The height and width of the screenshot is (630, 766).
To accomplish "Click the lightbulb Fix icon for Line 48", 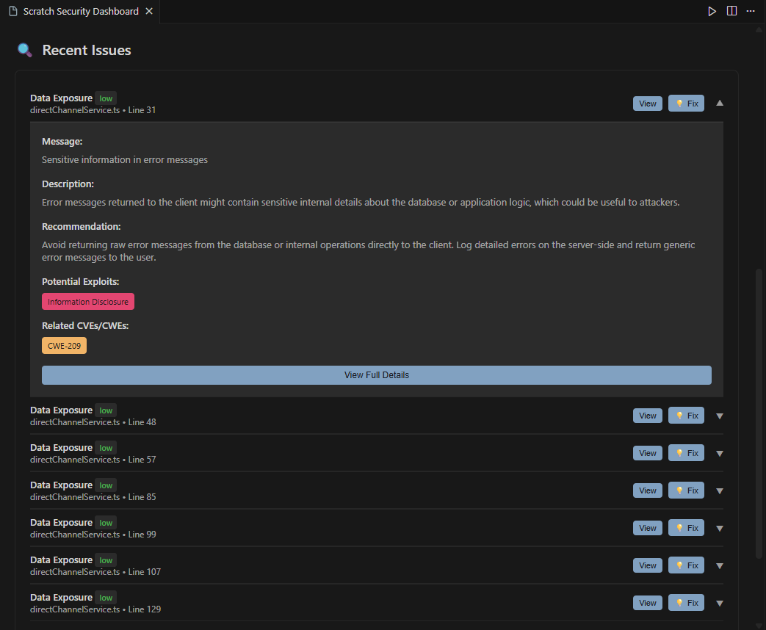I will click(x=680, y=415).
